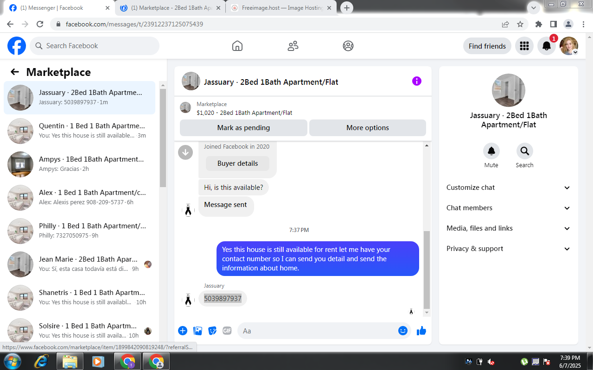
Task: Open the notifications bell icon
Action: coord(547,46)
